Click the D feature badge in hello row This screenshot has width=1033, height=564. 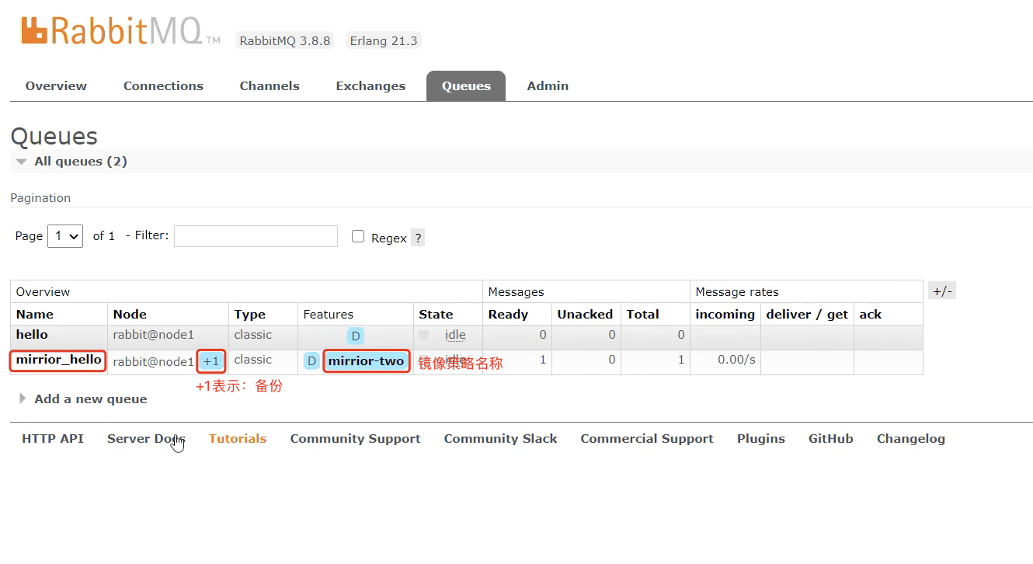click(355, 336)
